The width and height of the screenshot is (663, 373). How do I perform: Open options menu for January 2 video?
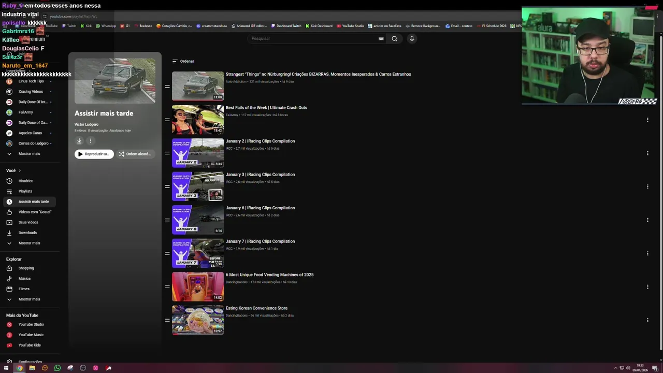[x=647, y=153]
